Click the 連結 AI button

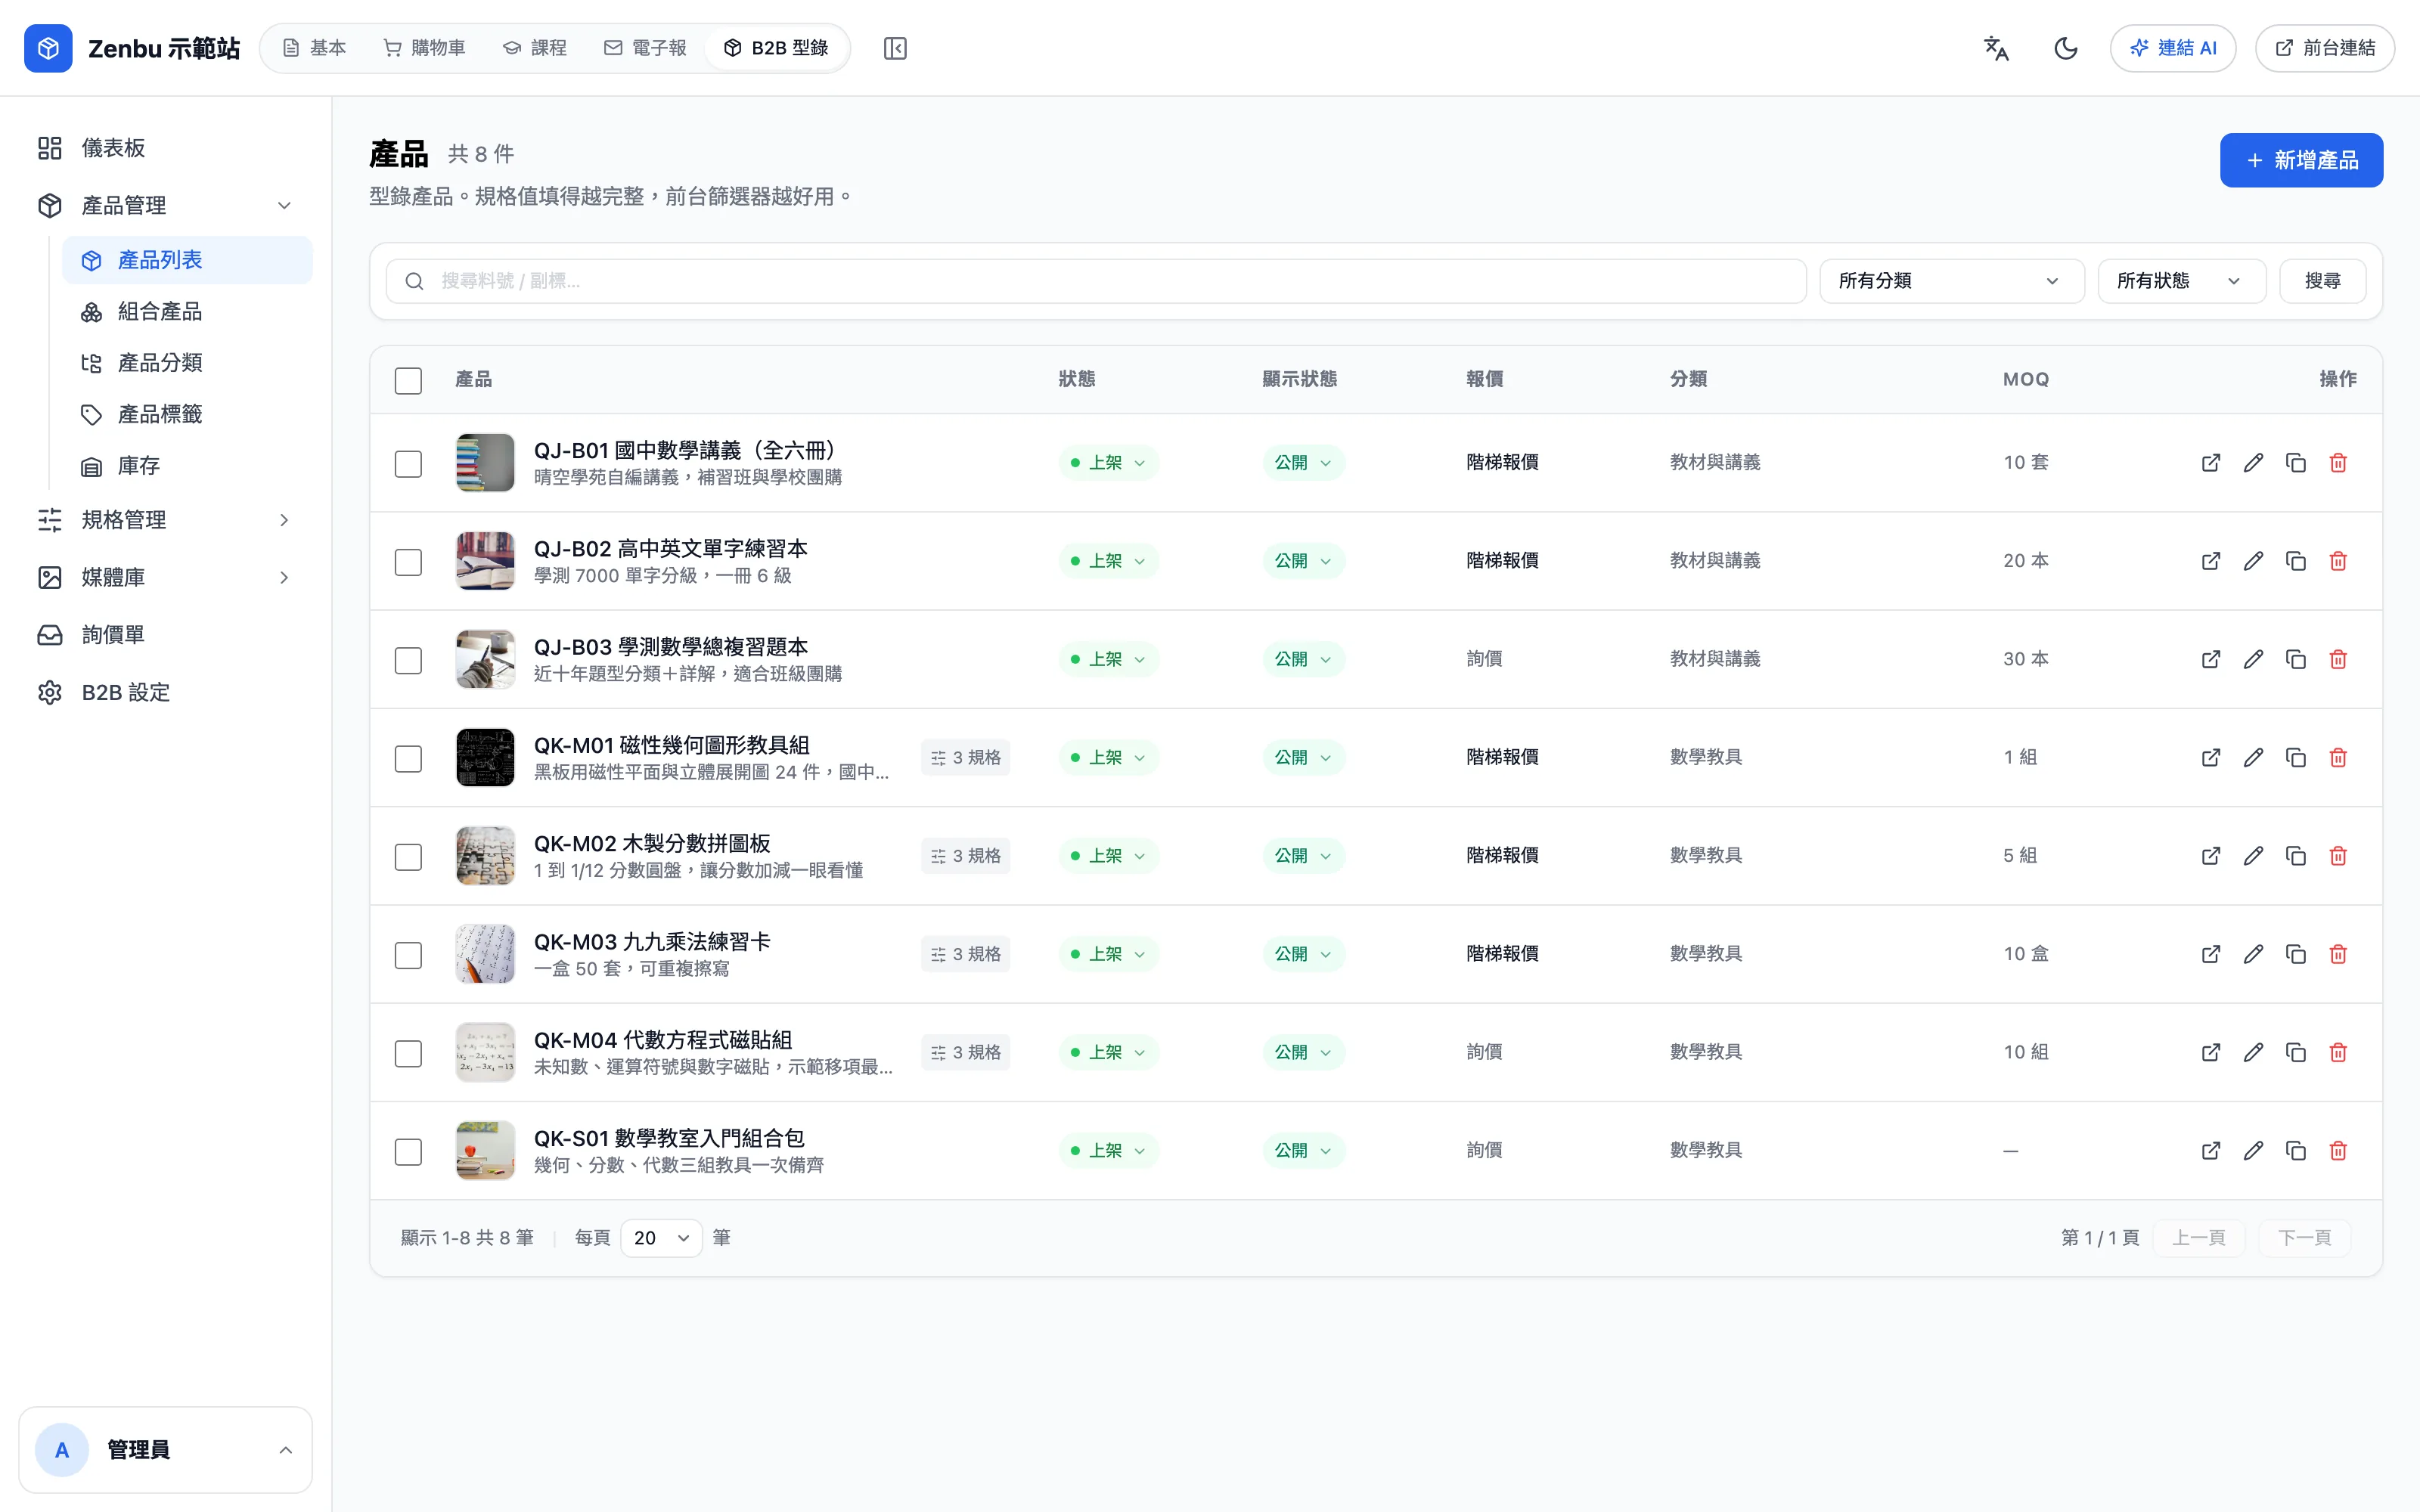tap(2173, 48)
